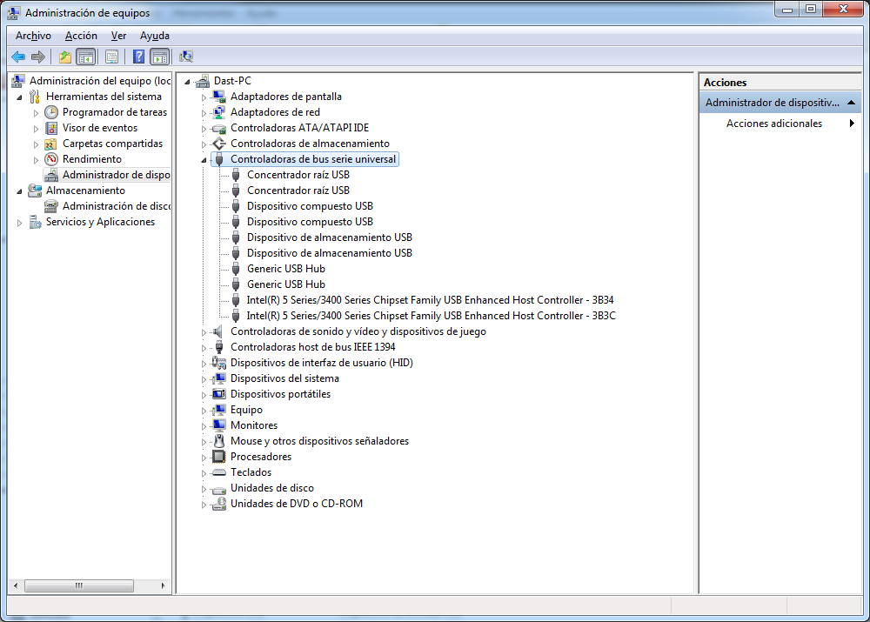Image resolution: width=870 pixels, height=622 pixels.
Task: Click the Carpetas compartidas folder icon
Action: pos(50,144)
